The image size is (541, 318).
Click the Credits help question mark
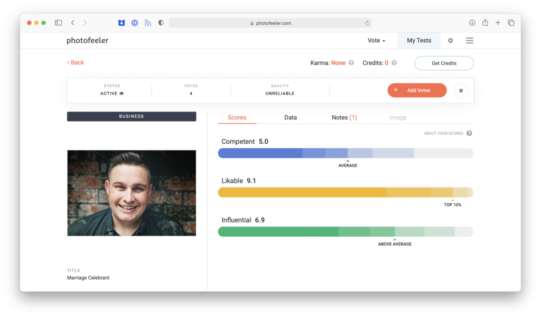coord(394,63)
